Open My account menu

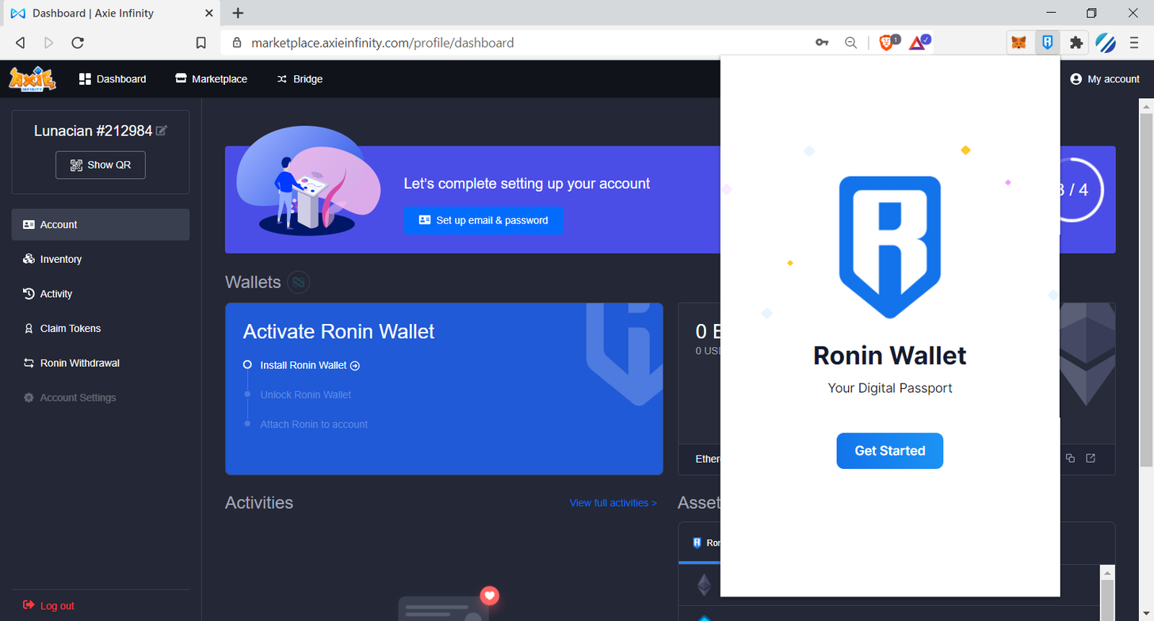pyautogui.click(x=1105, y=79)
